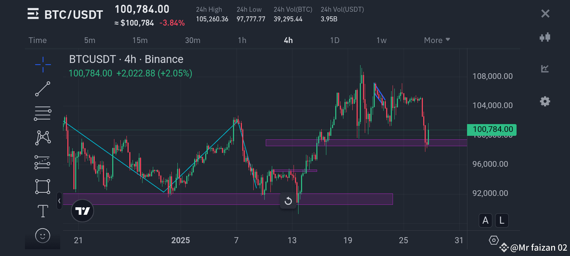The width and height of the screenshot is (570, 256).
Task: Open hexagon price scale settings icon
Action: coord(493,240)
